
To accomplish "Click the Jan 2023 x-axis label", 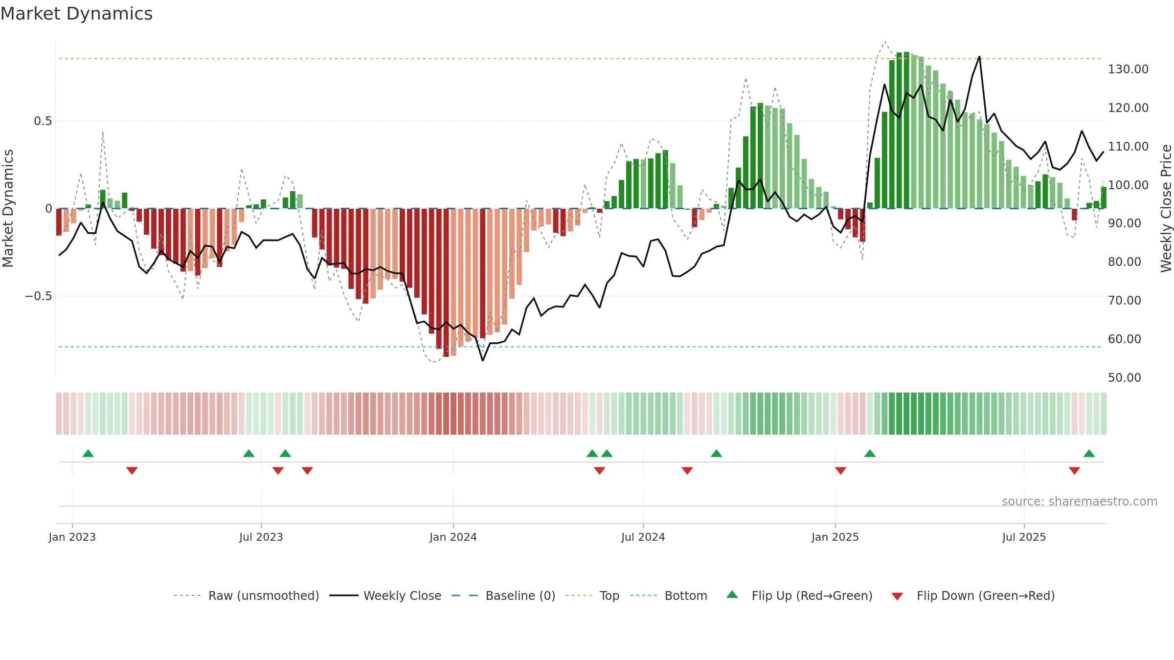I will coord(72,537).
